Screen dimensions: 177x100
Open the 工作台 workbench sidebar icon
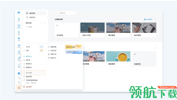click(x=19, y=52)
